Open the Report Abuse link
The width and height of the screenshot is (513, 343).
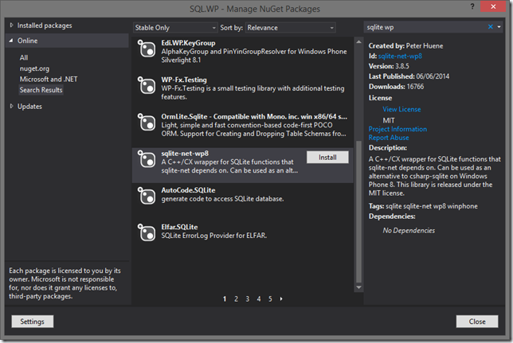(389, 138)
